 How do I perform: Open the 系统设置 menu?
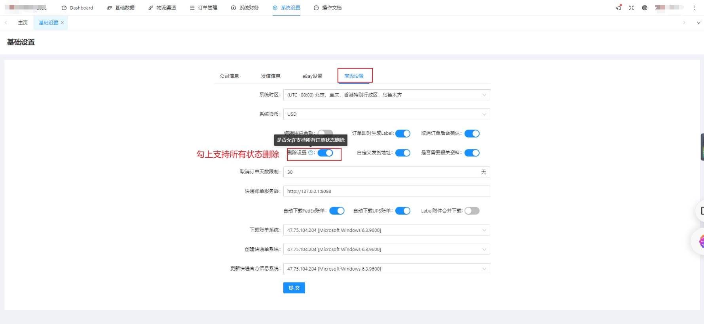[x=287, y=8]
